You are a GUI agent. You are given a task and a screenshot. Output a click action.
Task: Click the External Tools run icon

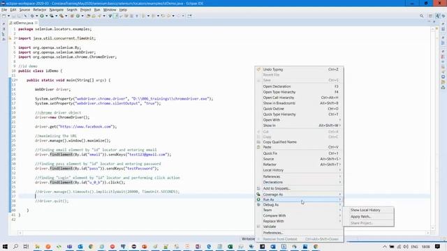point(61,16)
